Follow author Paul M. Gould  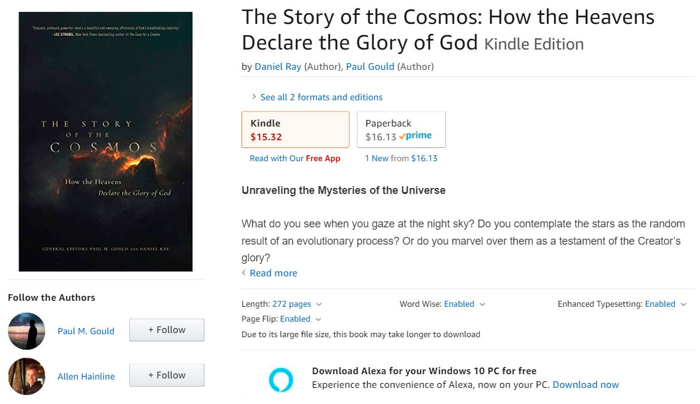[x=167, y=330]
